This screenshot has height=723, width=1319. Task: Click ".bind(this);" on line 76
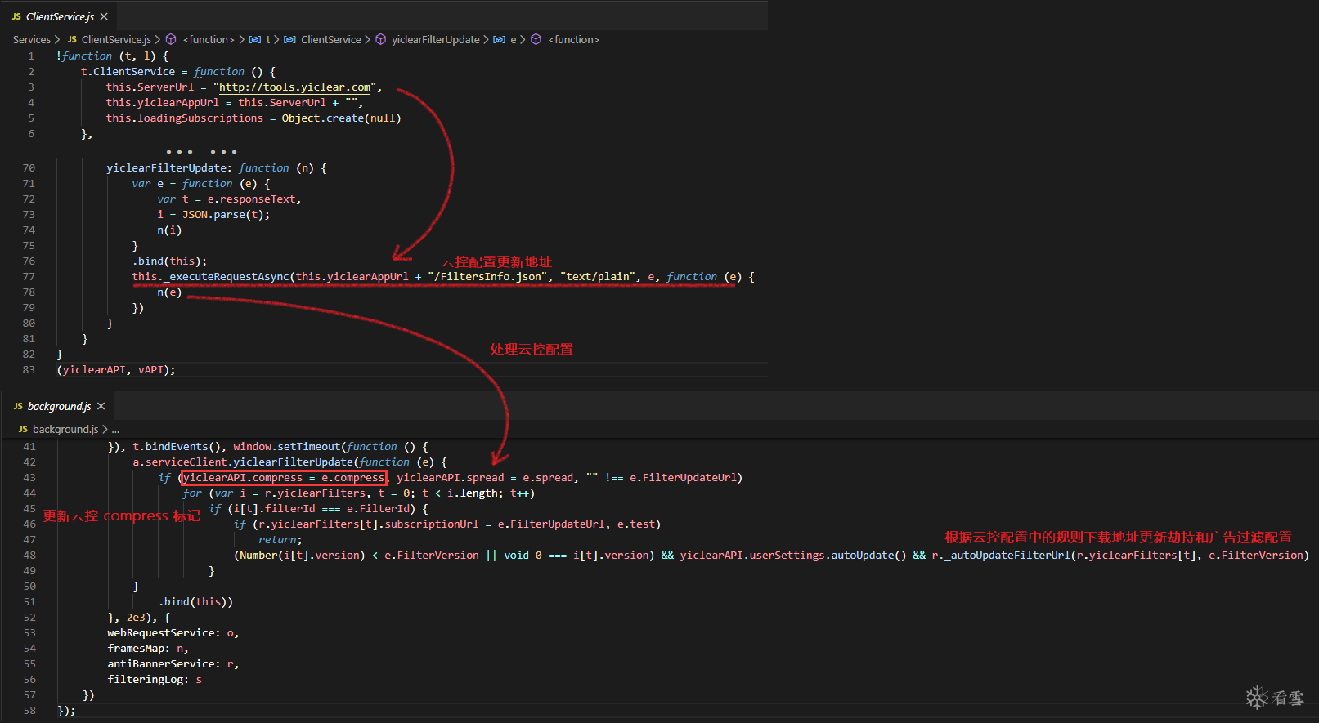169,261
